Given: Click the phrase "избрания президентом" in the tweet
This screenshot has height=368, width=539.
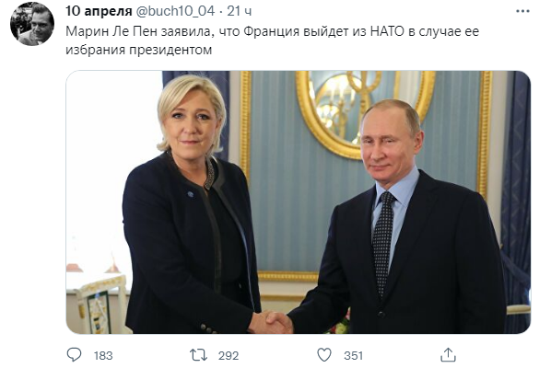Looking at the screenshot, I should click(x=139, y=50).
